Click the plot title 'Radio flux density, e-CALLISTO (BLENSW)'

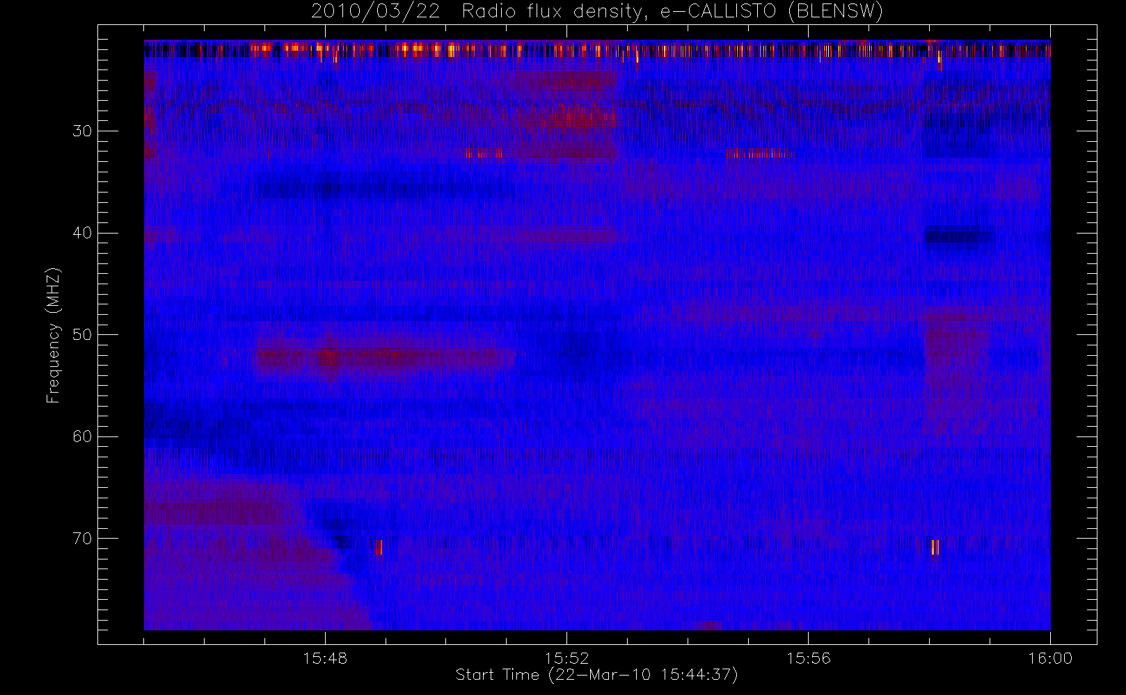(x=672, y=12)
